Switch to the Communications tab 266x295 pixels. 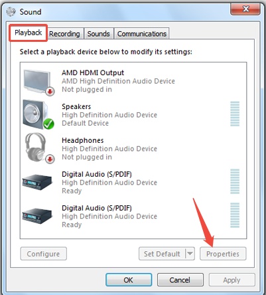click(x=142, y=34)
